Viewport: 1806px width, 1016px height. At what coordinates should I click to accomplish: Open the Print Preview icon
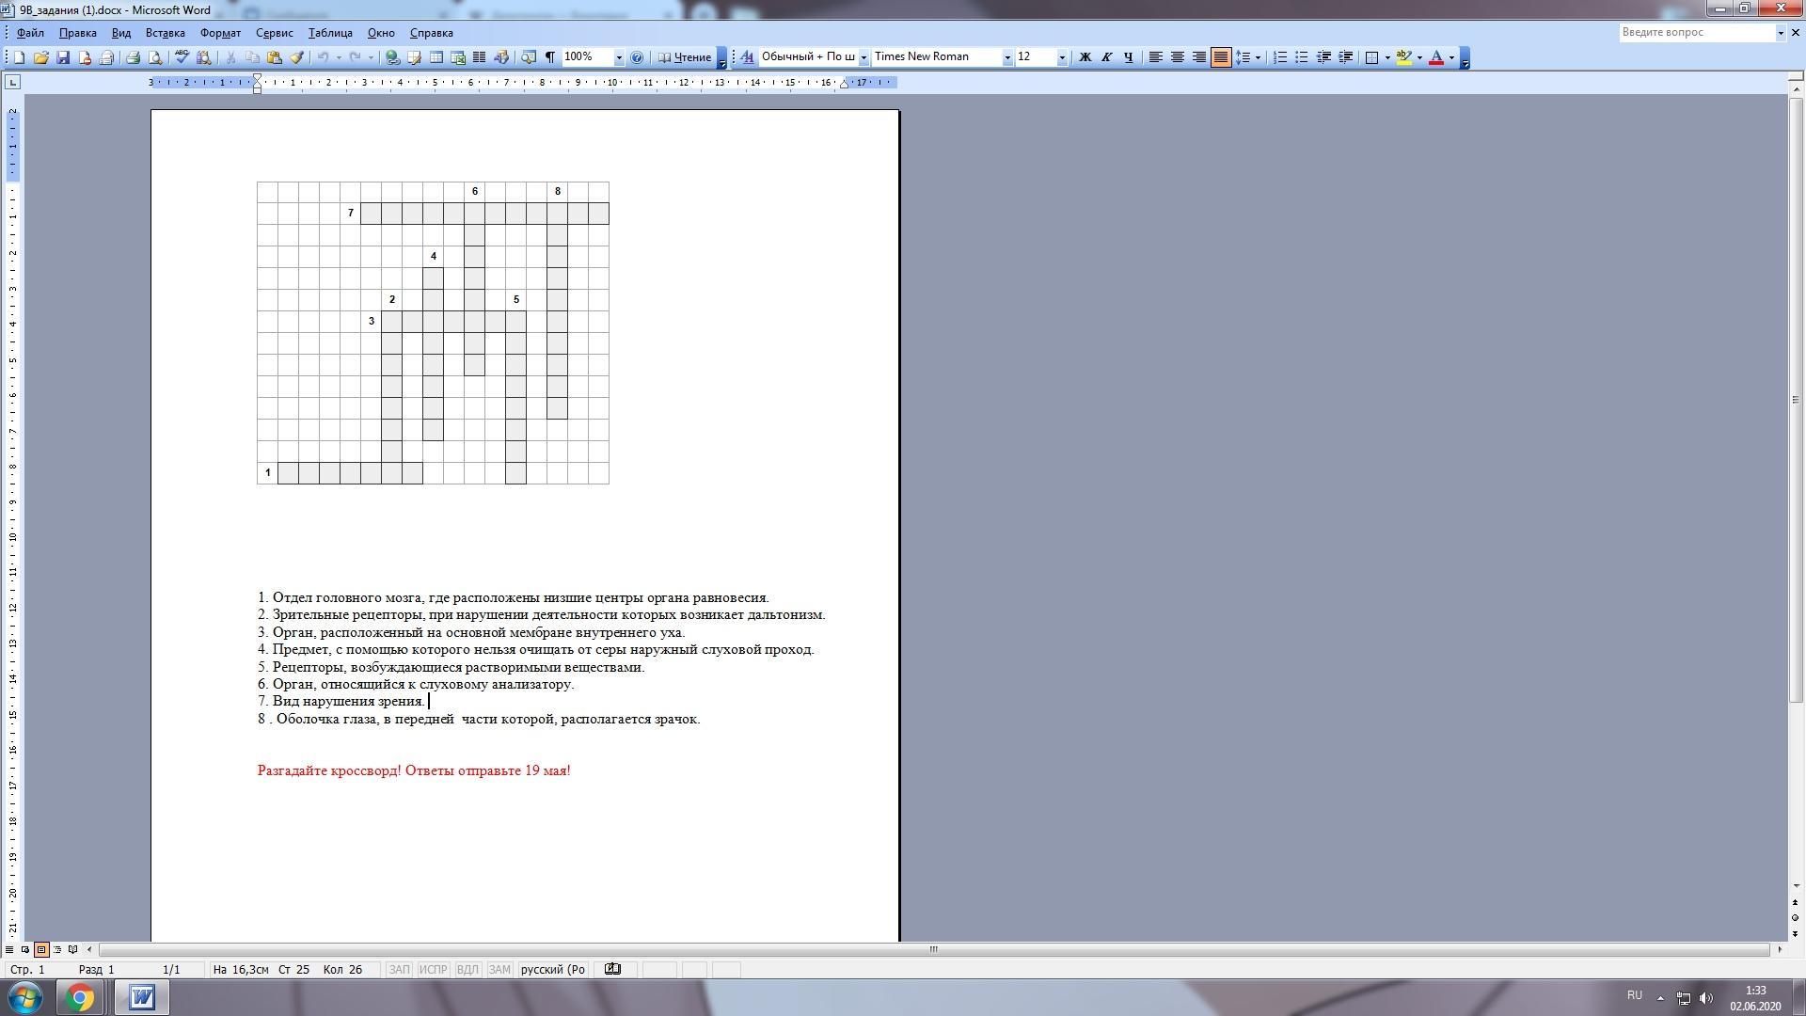(155, 57)
